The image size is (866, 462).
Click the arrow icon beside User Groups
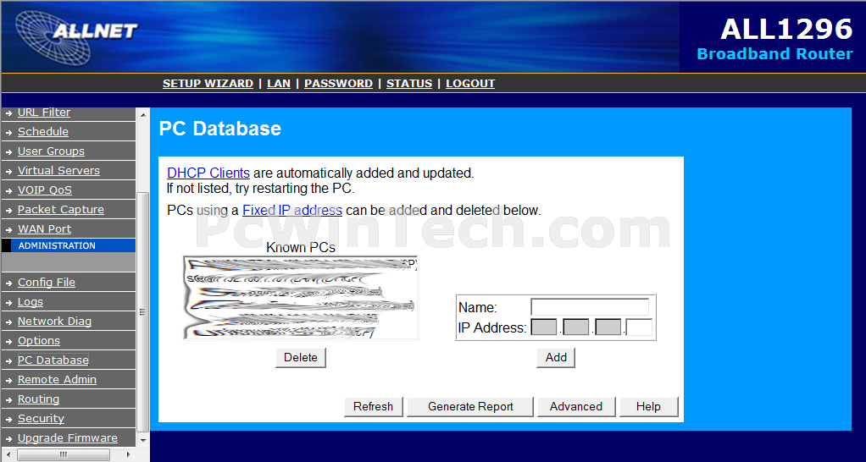(x=8, y=151)
